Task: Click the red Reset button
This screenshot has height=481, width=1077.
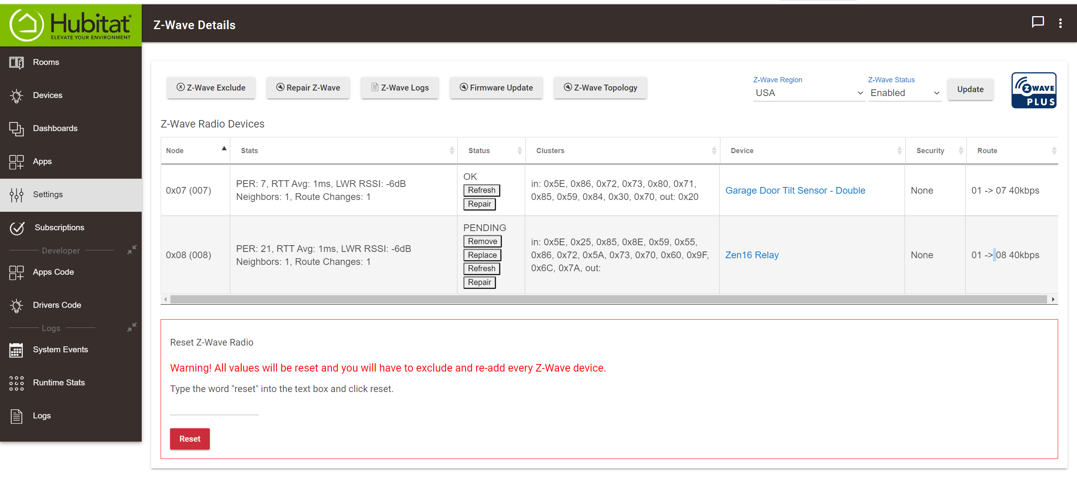Action: pyautogui.click(x=190, y=438)
